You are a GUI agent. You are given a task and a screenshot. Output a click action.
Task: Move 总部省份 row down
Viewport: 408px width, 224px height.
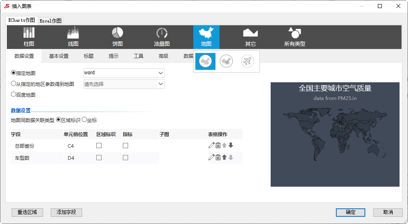tap(230, 145)
